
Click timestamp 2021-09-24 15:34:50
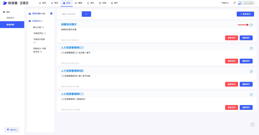(71, 109)
